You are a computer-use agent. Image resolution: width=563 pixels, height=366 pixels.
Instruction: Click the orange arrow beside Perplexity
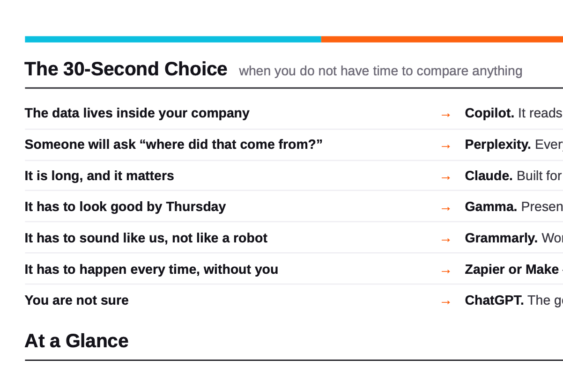[446, 146]
